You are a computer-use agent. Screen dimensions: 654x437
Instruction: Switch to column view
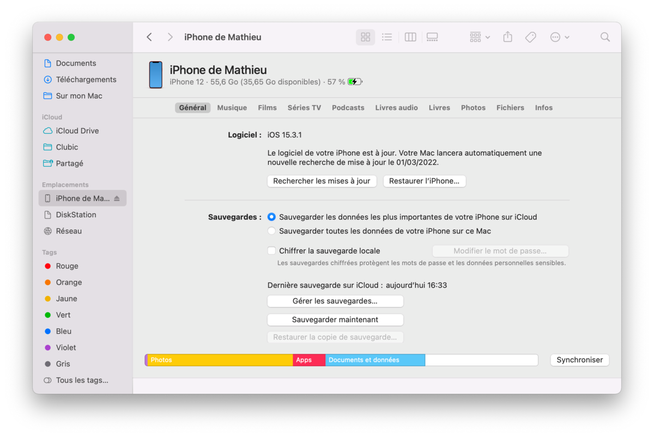click(x=410, y=37)
